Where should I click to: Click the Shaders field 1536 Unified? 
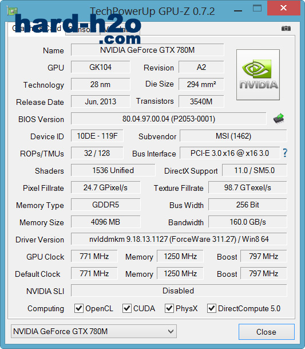point(113,170)
